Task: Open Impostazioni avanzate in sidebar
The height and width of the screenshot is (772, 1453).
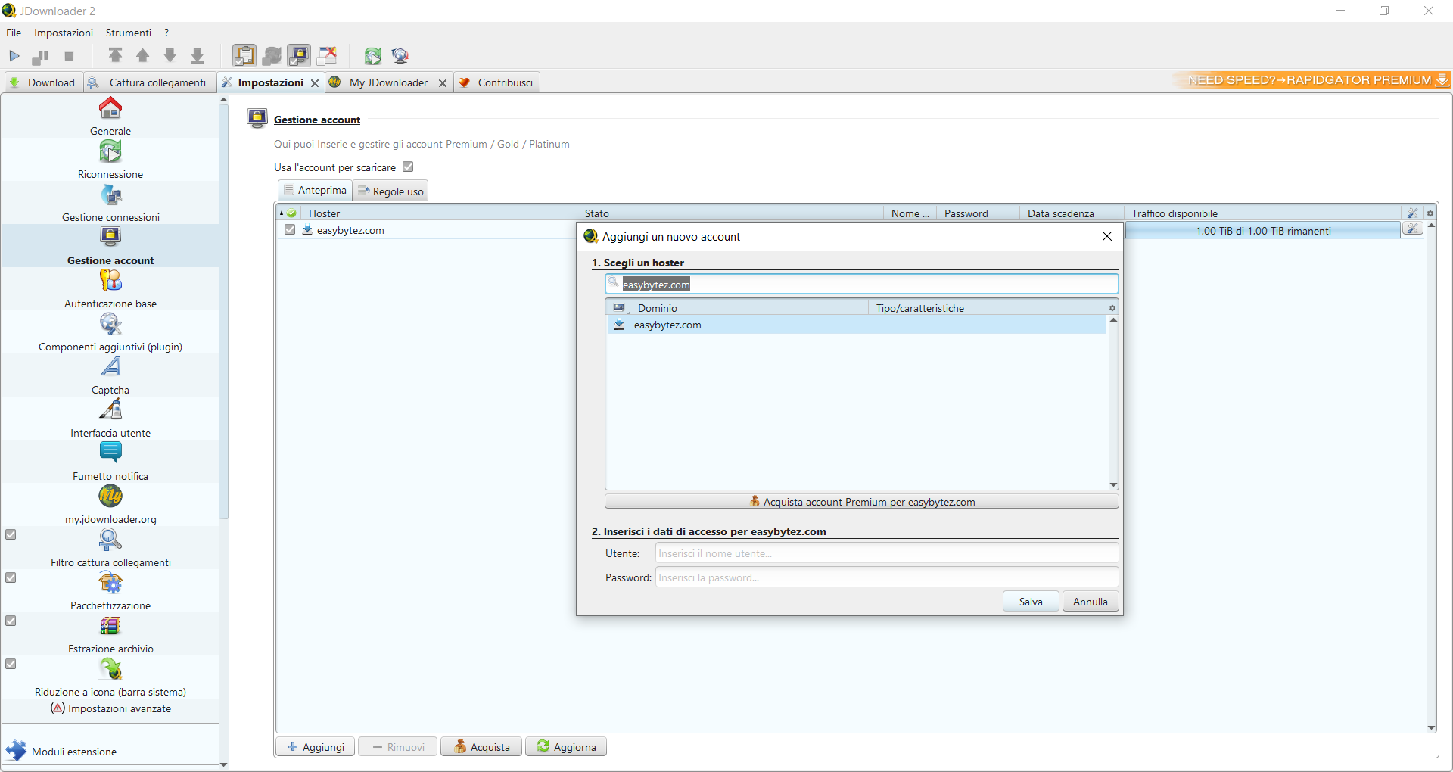Action: pyautogui.click(x=110, y=708)
